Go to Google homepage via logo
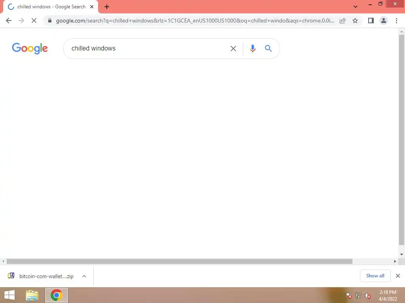Viewport: 405px width, 303px height. tap(30, 49)
